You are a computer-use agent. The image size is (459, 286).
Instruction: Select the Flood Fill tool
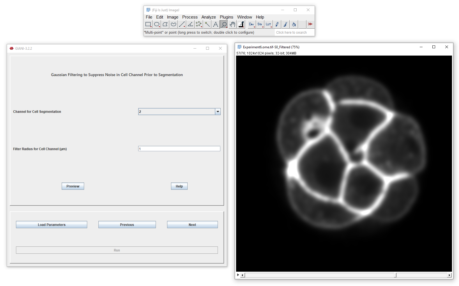coord(294,24)
